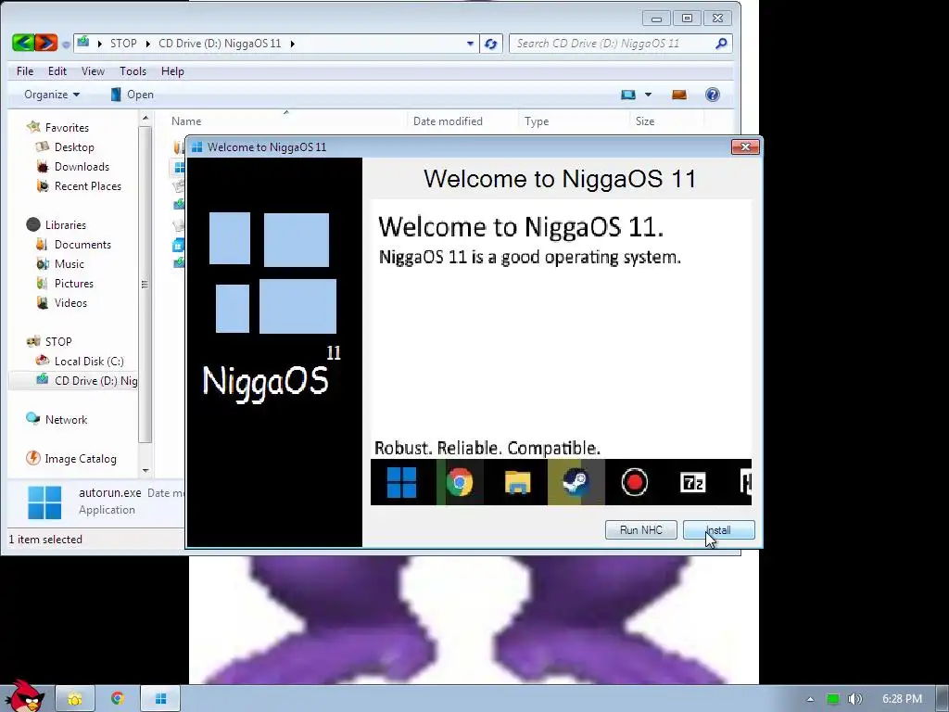This screenshot has height=712, width=949.
Task: Click the navigation pane scroll down arrow
Action: 146,470
